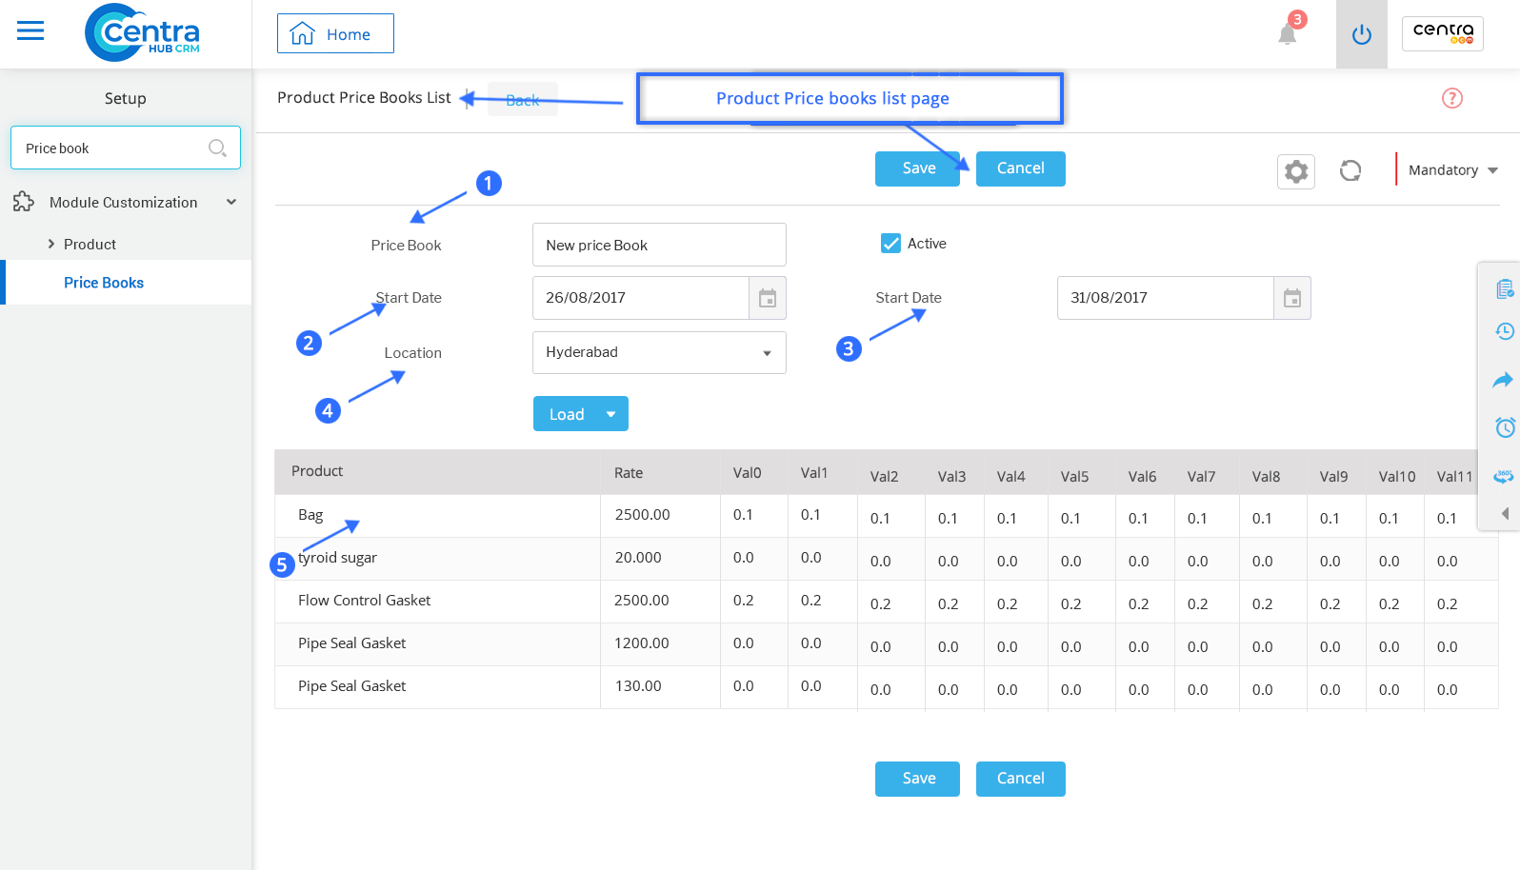Viewport: 1520px width, 870px height.
Task: Click the top Save button
Action: click(x=917, y=168)
